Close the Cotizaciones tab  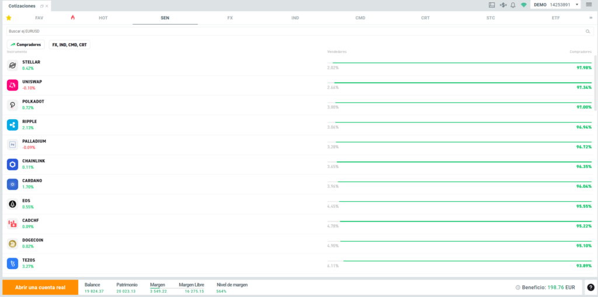47,6
